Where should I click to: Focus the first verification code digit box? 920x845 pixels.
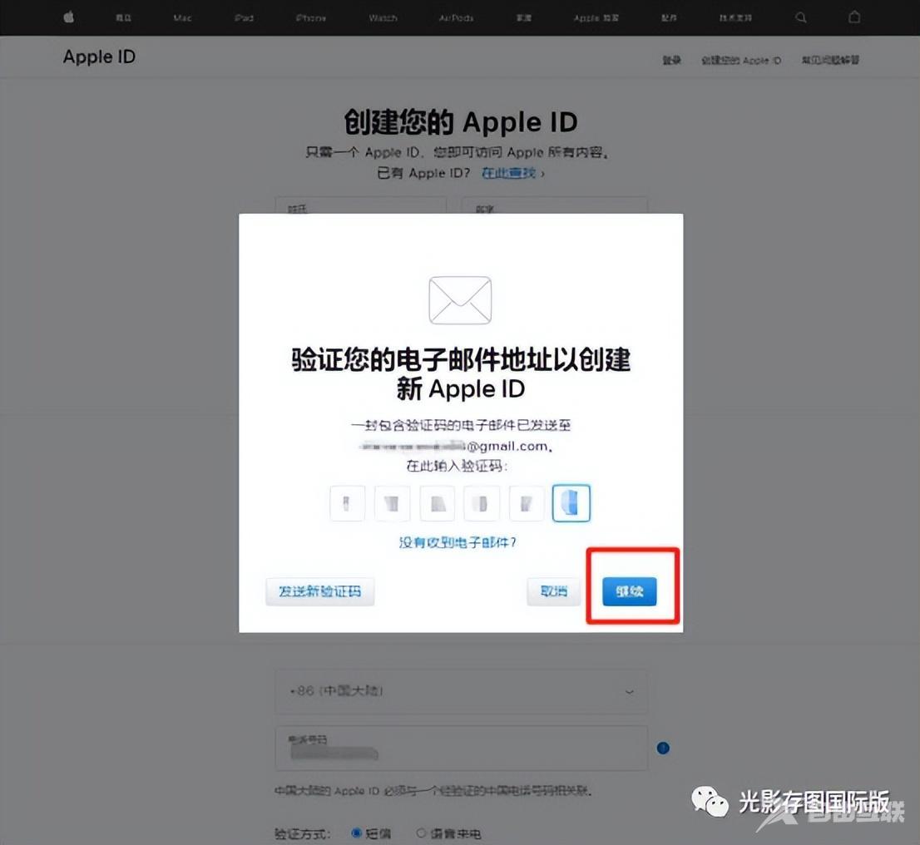point(348,503)
